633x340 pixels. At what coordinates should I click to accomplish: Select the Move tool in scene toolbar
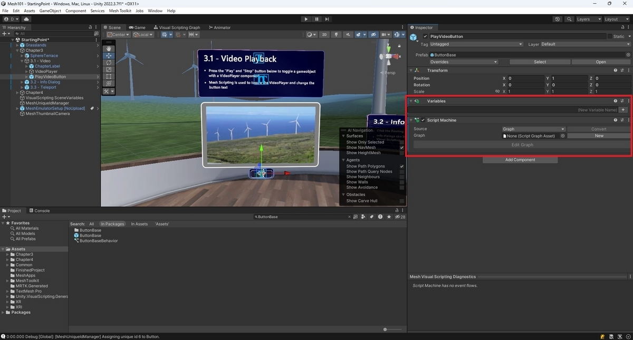coord(109,55)
